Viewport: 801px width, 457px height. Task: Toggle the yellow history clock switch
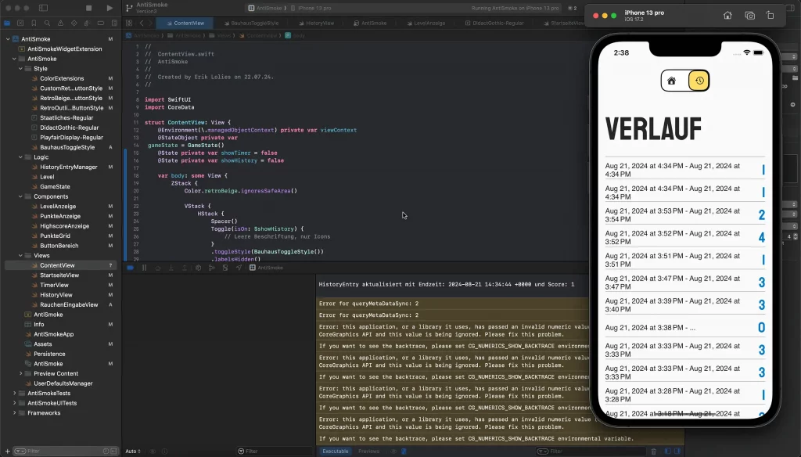699,80
